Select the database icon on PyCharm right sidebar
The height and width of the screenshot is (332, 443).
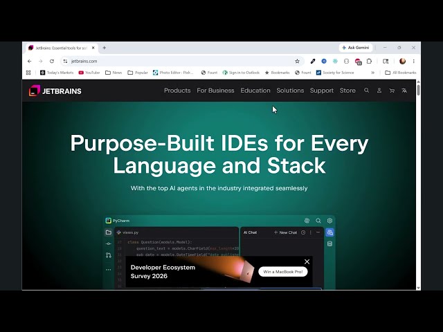click(x=329, y=243)
